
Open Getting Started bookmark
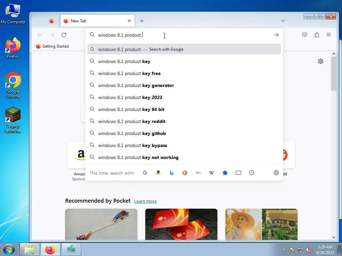52,46
